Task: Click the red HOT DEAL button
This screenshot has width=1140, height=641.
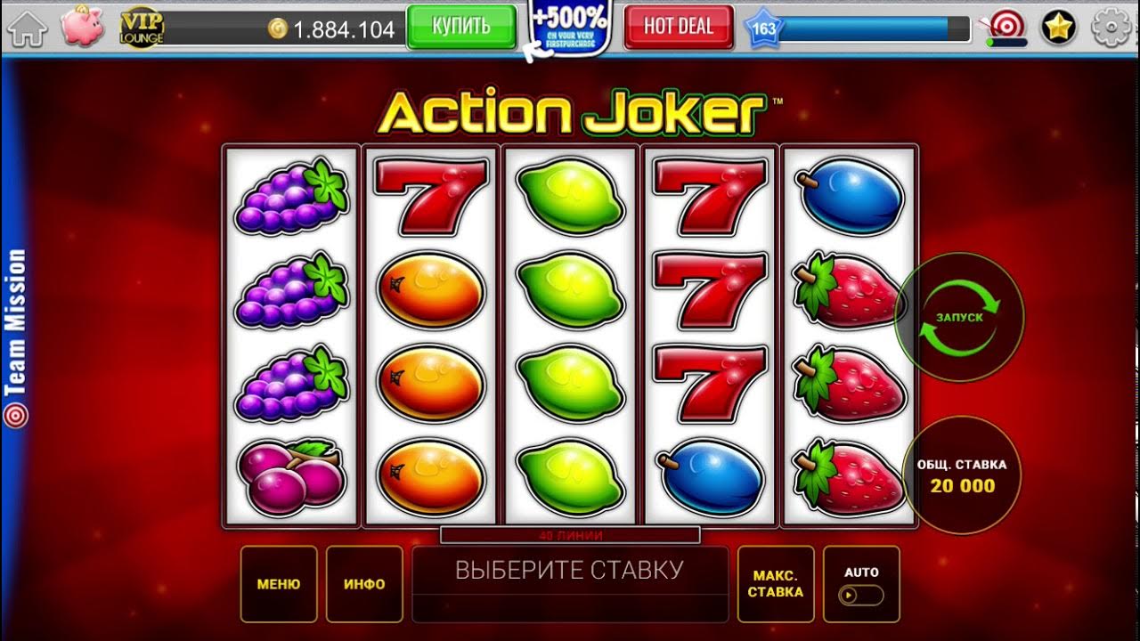Action: click(679, 27)
